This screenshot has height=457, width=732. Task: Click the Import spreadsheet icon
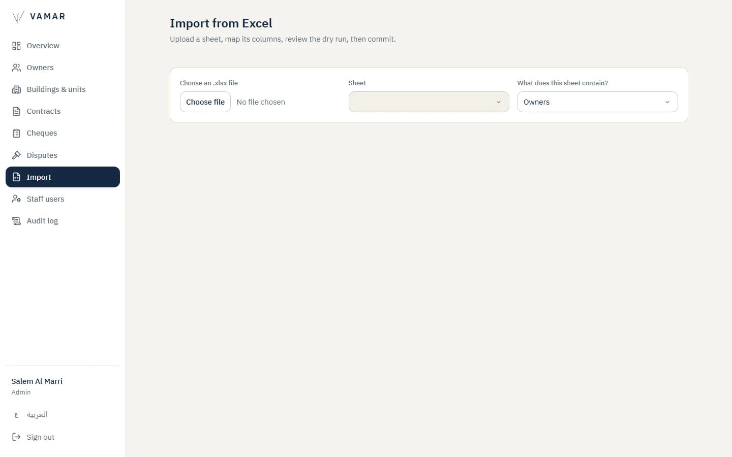click(x=16, y=177)
